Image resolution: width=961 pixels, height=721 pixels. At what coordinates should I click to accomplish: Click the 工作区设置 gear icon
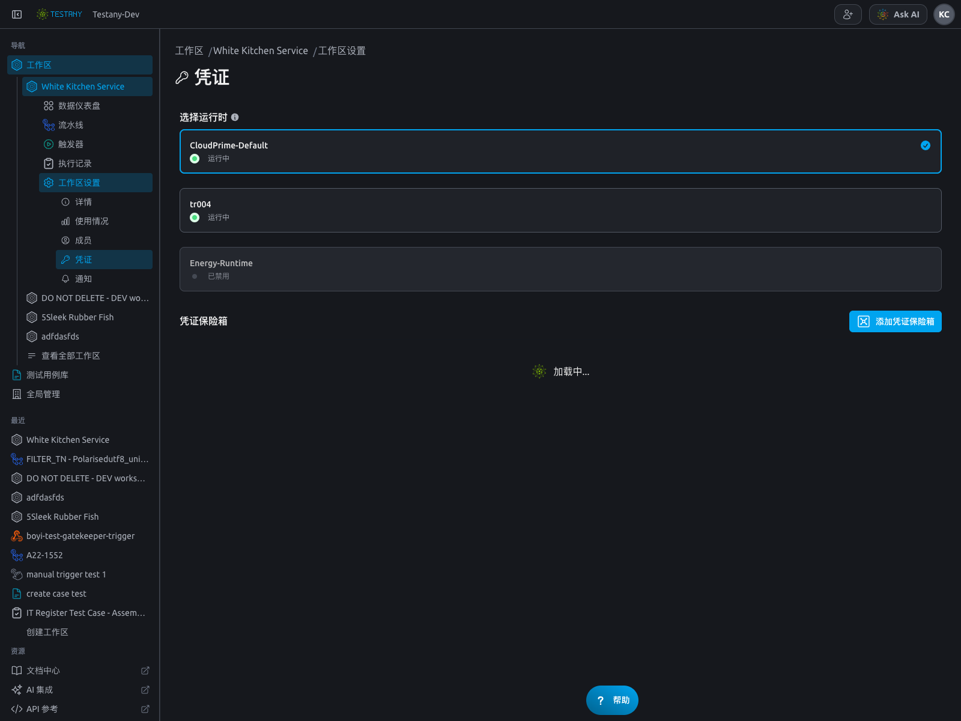49,183
